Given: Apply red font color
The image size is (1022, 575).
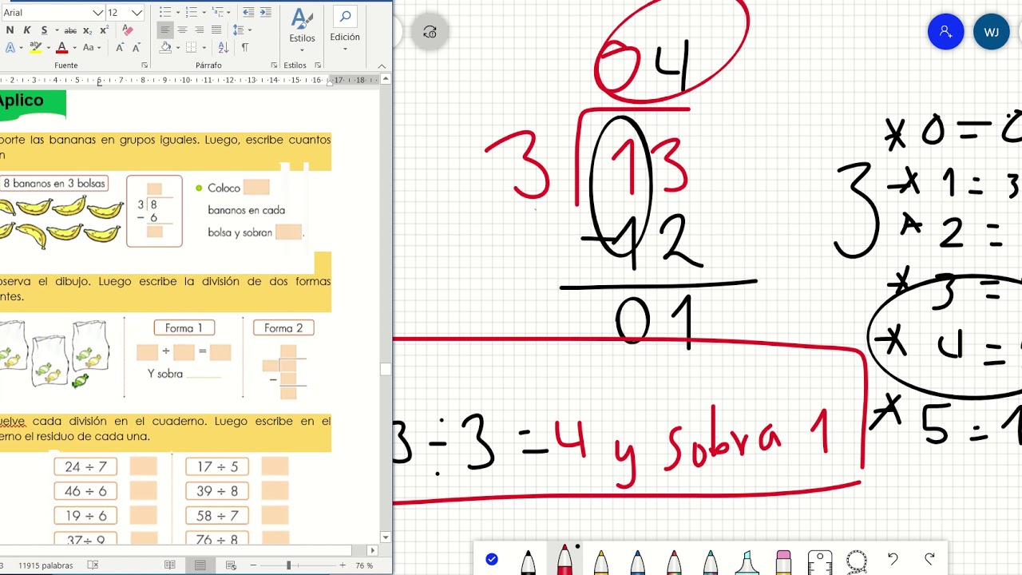Looking at the screenshot, I should coord(61,48).
